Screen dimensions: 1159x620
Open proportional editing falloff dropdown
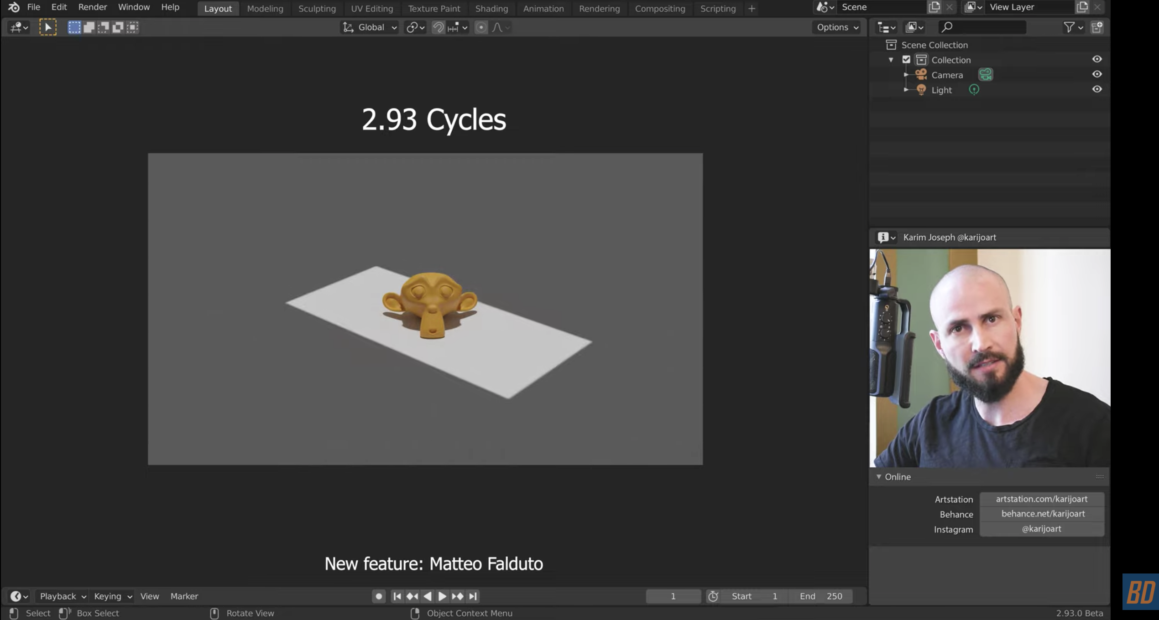click(501, 27)
